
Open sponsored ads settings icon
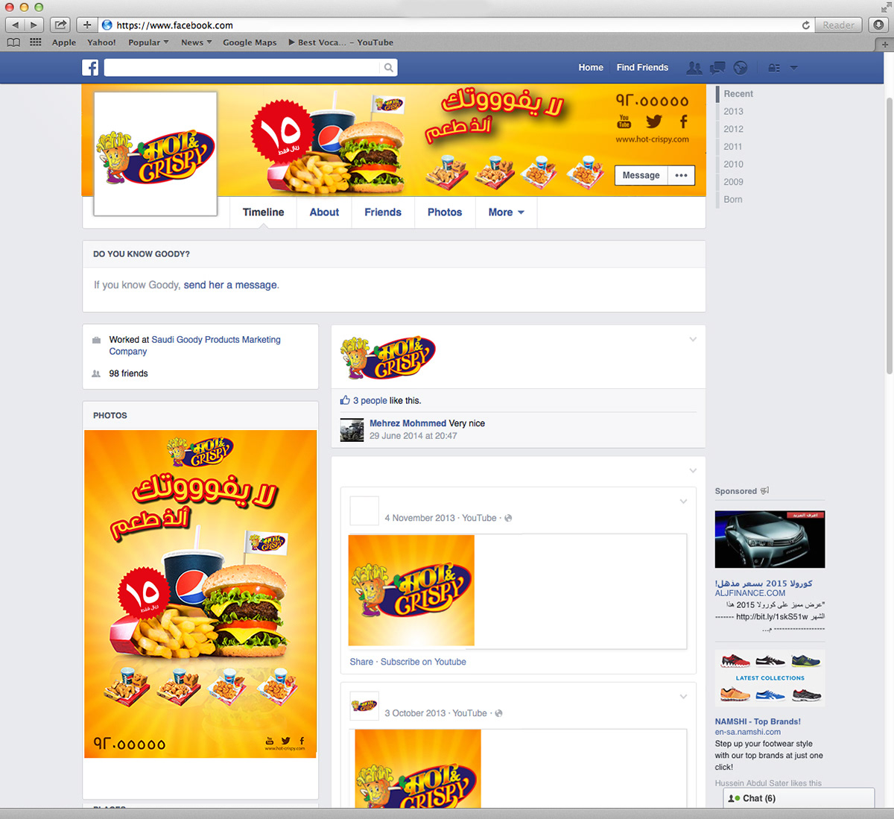tap(764, 491)
